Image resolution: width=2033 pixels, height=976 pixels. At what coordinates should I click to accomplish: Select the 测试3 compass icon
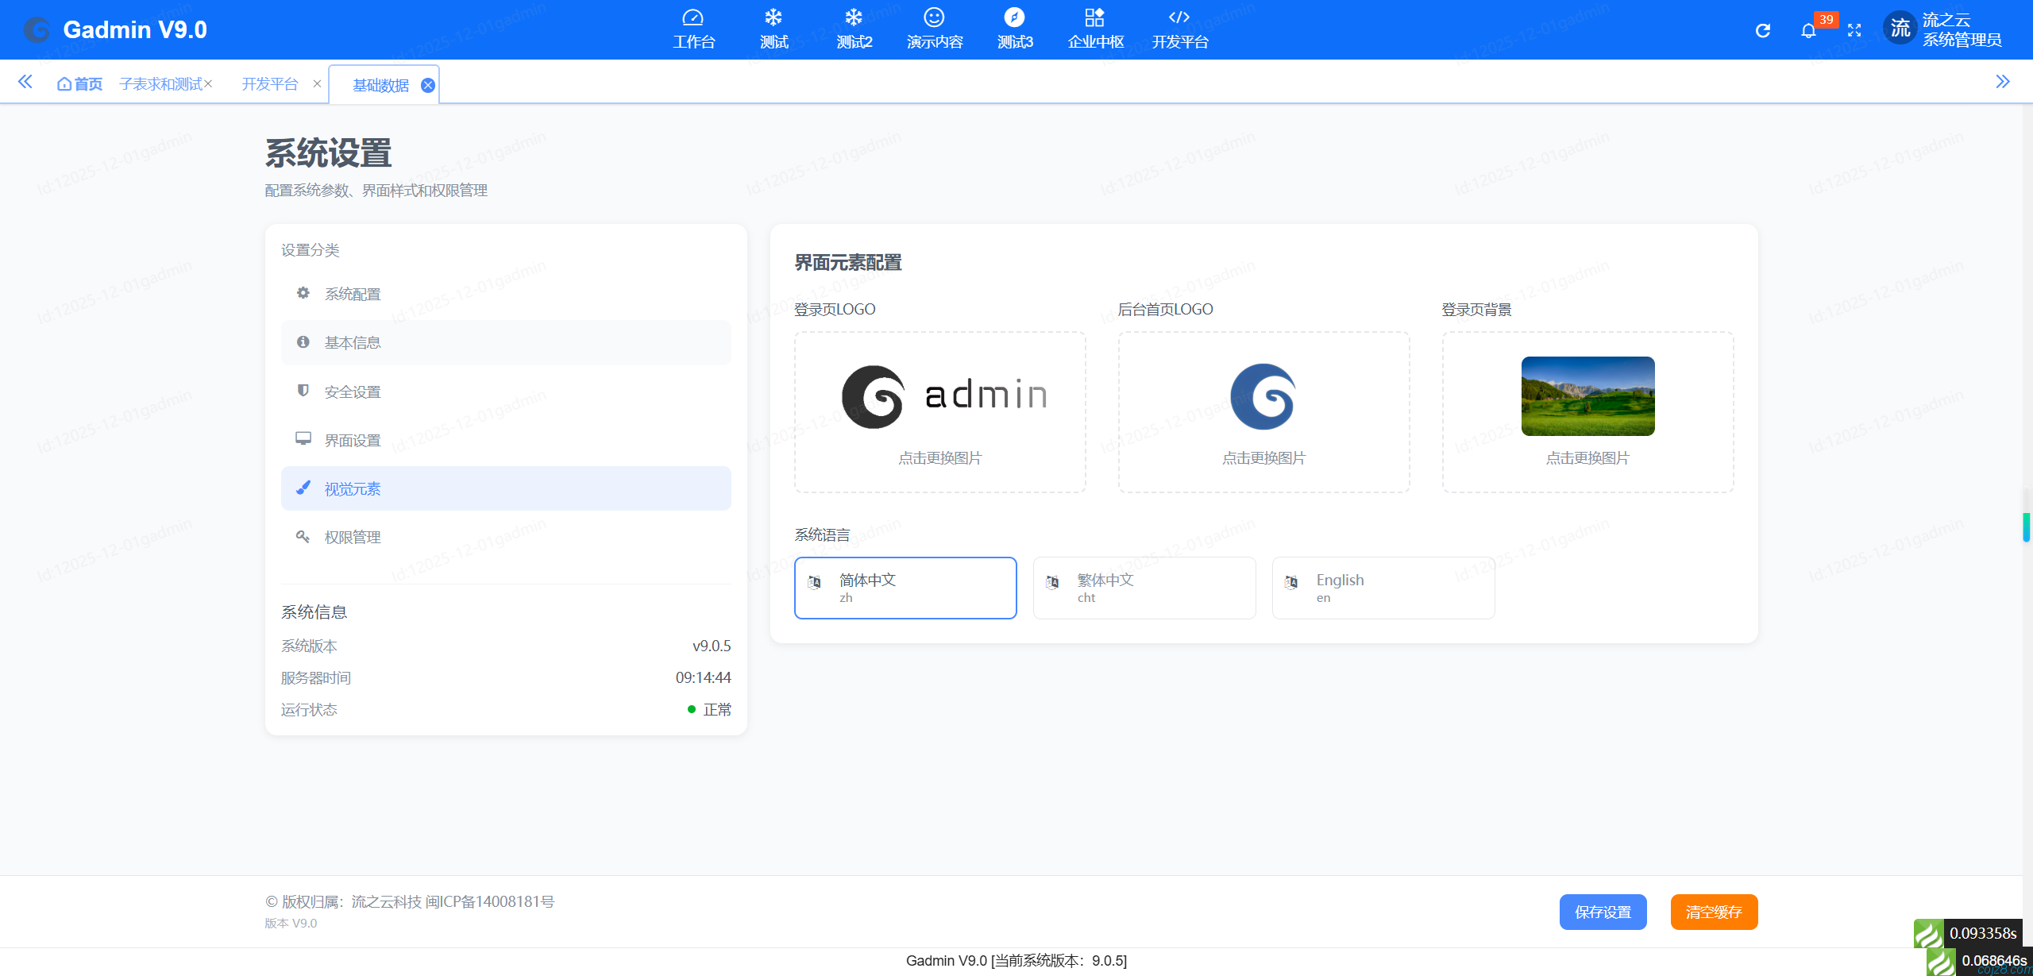(x=1015, y=28)
